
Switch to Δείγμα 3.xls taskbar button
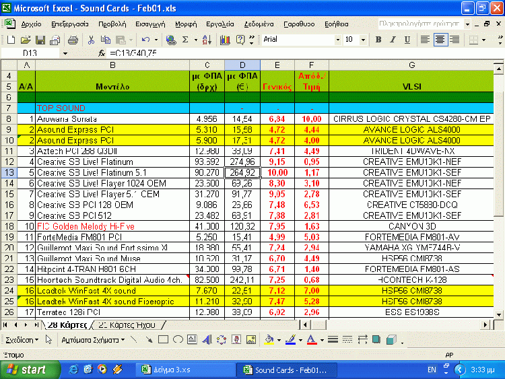(185, 370)
